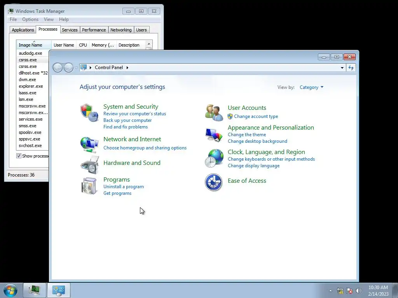398x298 pixels.
Task: Open the Clock, Language, and Region globe icon
Action: [214, 158]
